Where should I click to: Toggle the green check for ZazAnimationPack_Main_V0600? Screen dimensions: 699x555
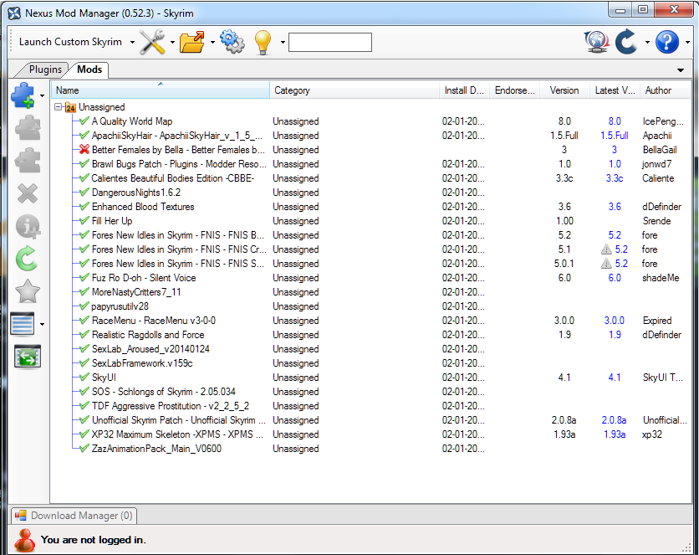(x=84, y=449)
